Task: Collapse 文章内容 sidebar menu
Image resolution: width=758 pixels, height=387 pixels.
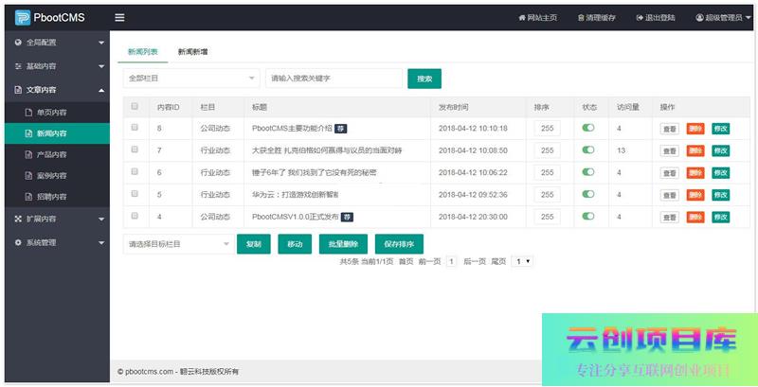Action: tap(57, 90)
